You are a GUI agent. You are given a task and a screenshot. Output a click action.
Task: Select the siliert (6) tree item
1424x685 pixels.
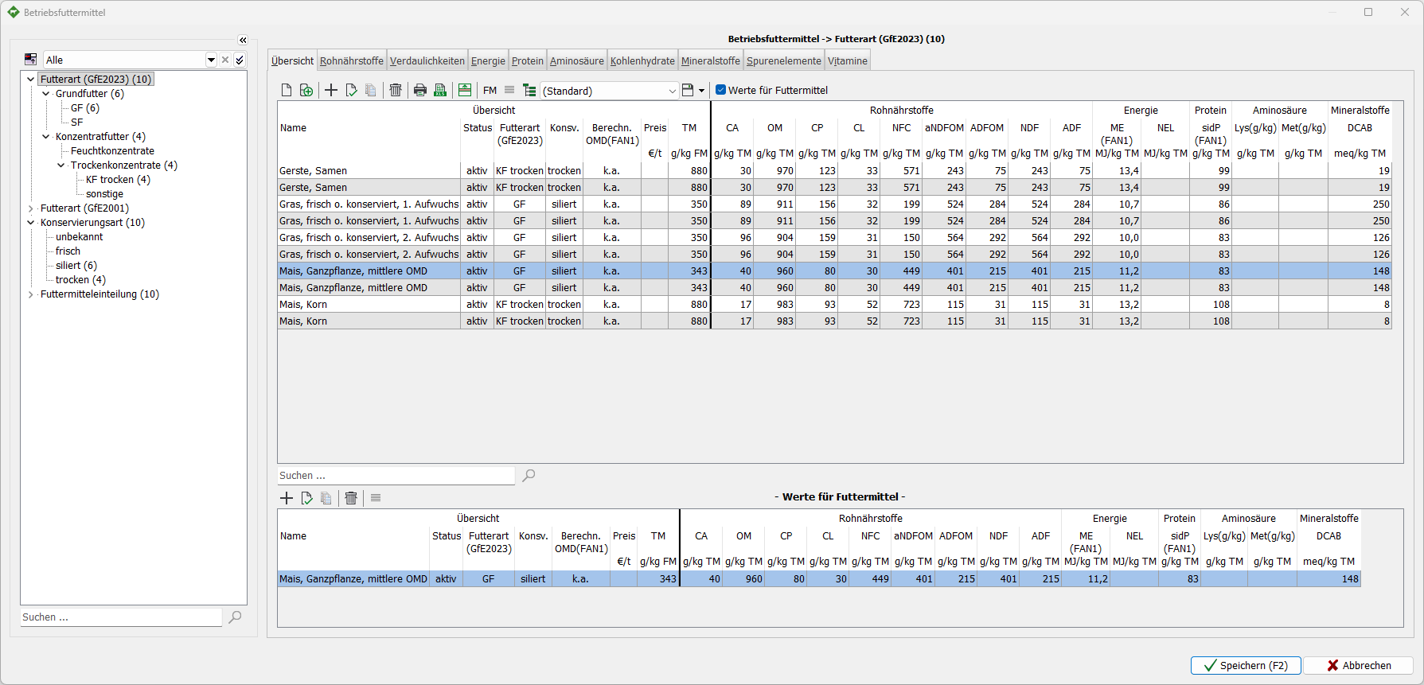point(76,266)
